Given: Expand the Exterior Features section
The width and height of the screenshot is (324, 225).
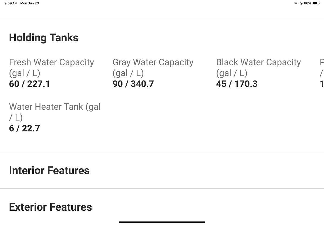Looking at the screenshot, I should click(50, 207).
